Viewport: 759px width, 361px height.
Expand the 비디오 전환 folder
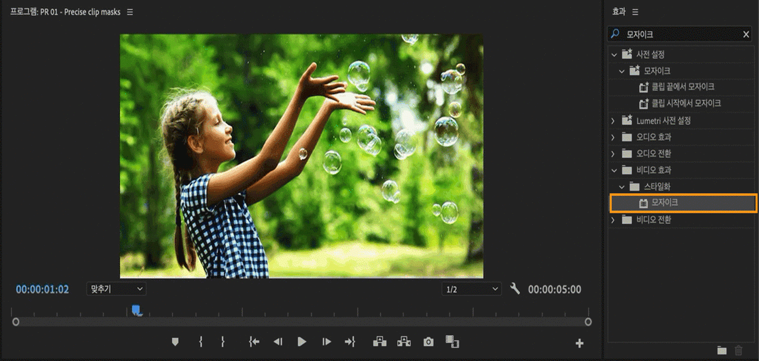coord(614,220)
